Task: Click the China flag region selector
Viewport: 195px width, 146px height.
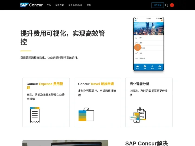Action: 172,5
